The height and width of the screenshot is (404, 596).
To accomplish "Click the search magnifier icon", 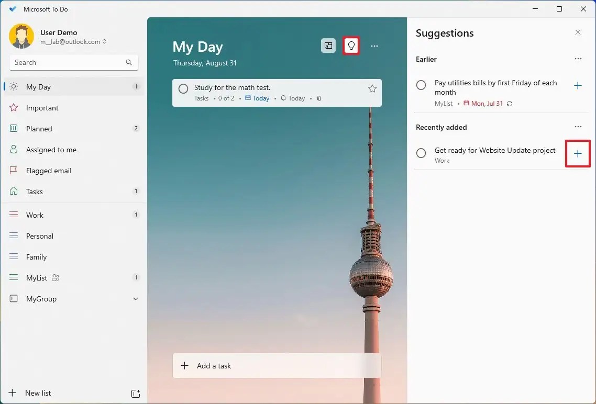I will [128, 62].
